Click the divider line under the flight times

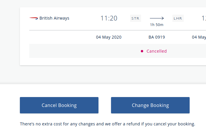coord(117,30)
